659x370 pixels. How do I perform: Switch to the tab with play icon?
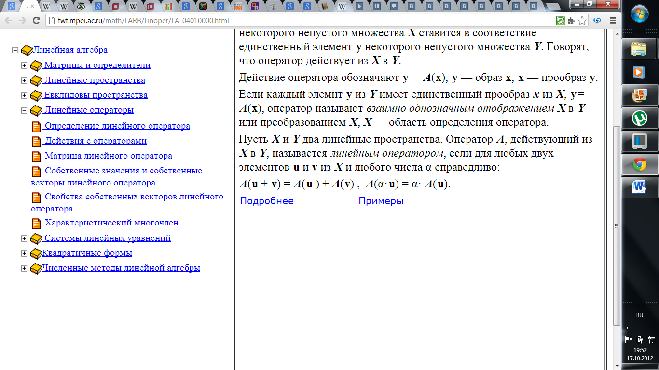click(359, 7)
